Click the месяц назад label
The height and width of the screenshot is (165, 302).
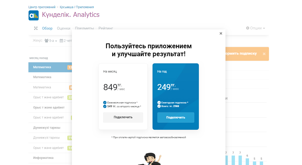pos(39,58)
